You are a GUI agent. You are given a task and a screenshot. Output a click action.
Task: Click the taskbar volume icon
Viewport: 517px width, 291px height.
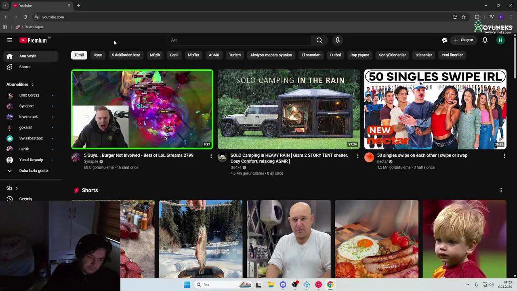click(x=492, y=285)
